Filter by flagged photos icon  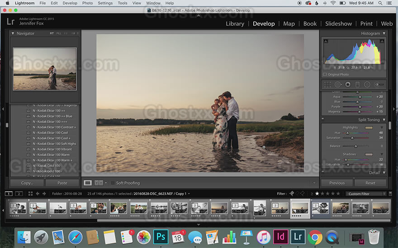tap(292, 193)
